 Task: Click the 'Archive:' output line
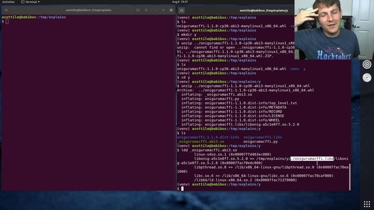pyautogui.click(x=245, y=90)
